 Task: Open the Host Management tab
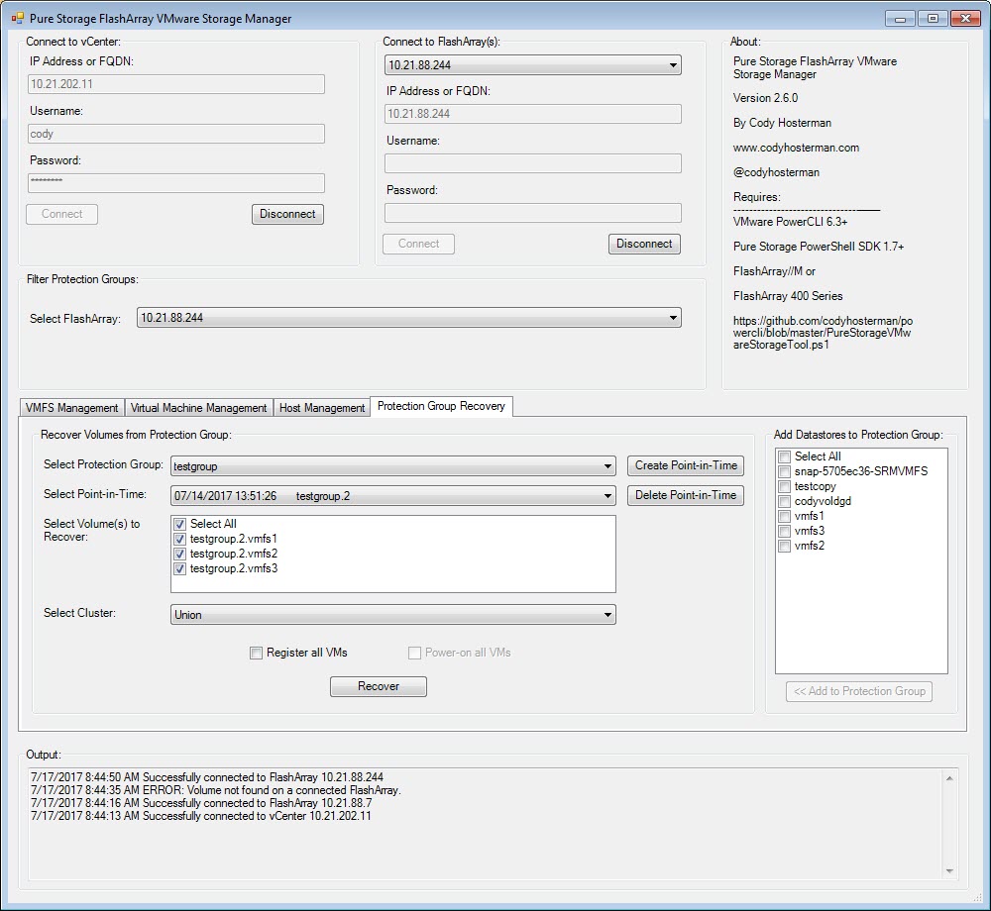pos(322,408)
